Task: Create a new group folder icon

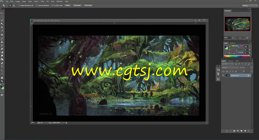Action: tap(242, 131)
